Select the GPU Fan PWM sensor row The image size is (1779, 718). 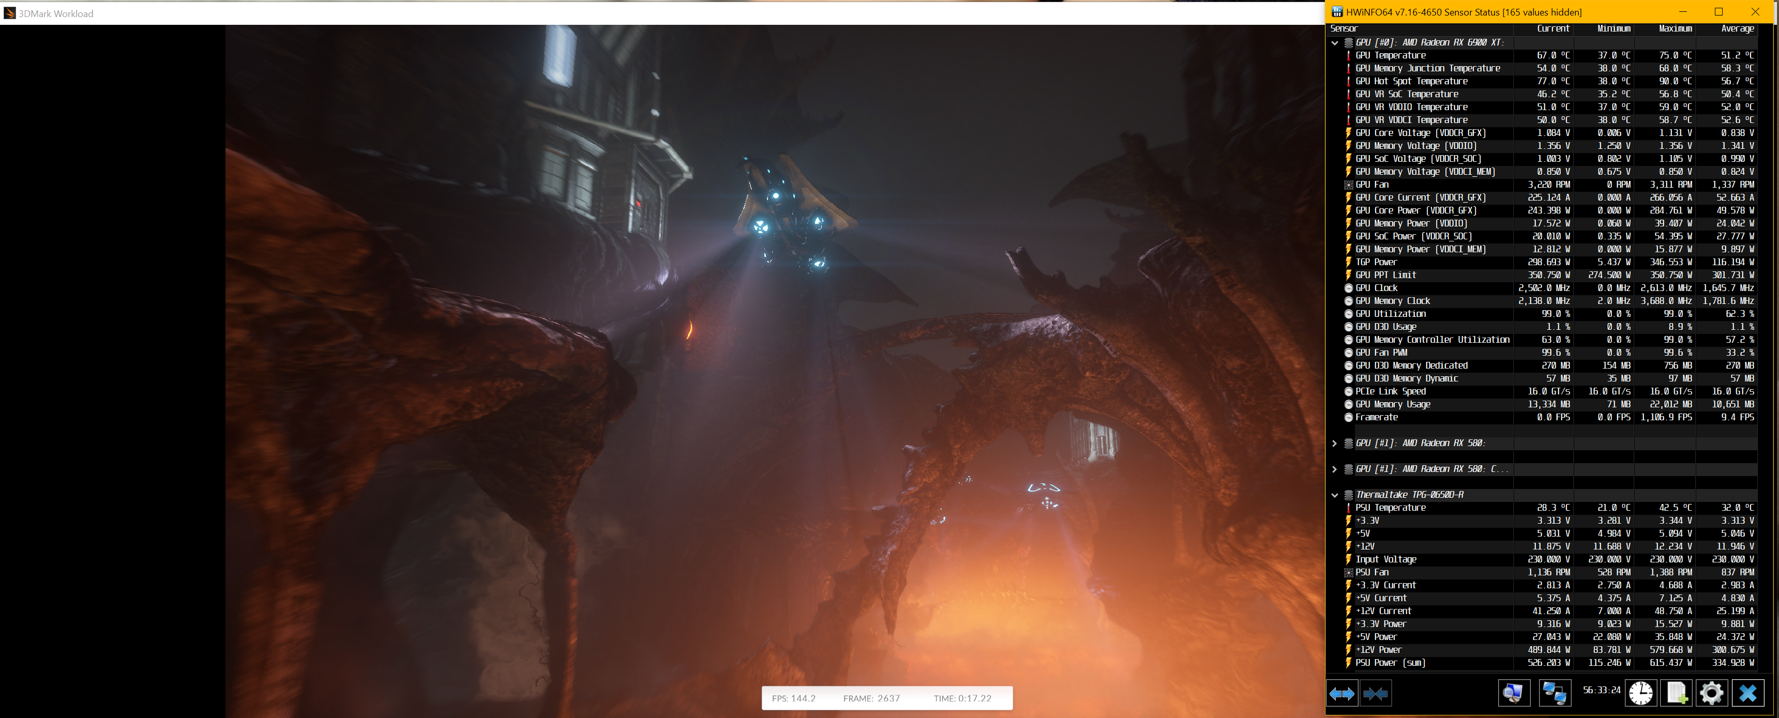coord(1381,353)
